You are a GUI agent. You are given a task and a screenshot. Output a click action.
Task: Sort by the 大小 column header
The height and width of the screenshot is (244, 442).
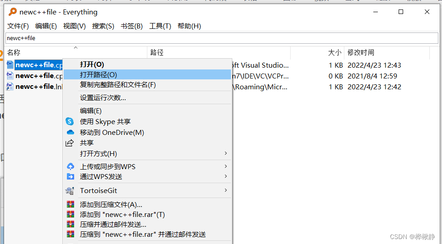click(317, 52)
